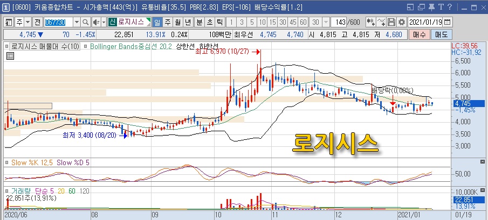Click the current price tag 4,745 on axis
The image size is (488, 220).
468,104
